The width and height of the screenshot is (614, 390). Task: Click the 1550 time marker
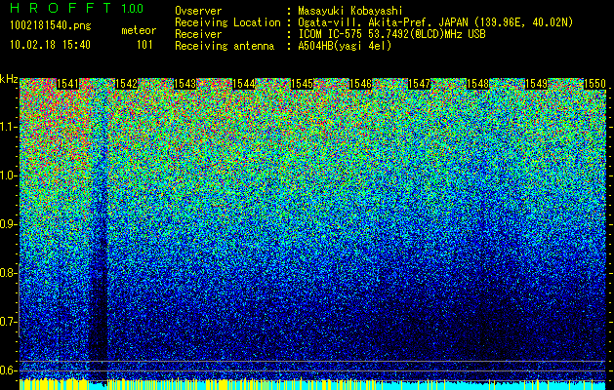[594, 84]
